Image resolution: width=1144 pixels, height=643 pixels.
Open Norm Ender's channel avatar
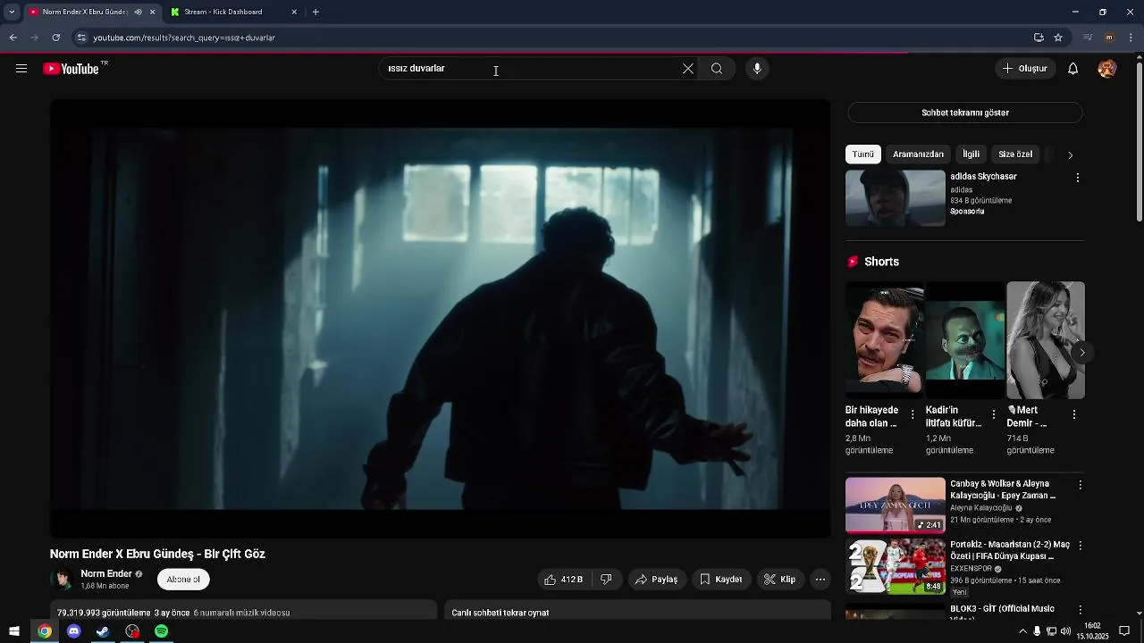click(x=63, y=580)
